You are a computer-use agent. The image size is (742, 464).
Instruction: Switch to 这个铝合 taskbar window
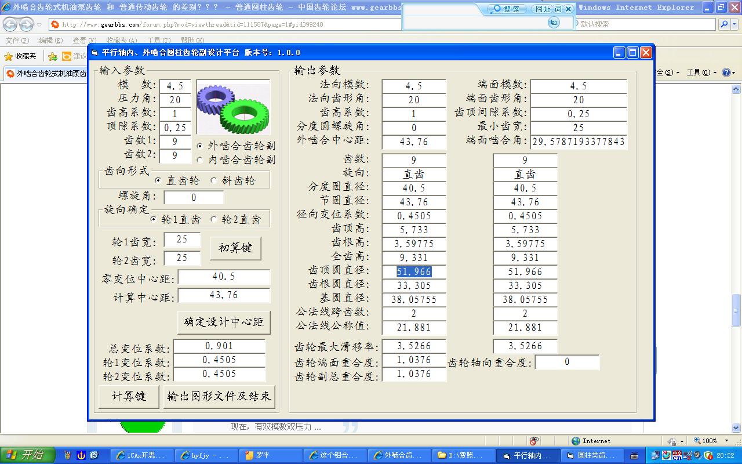tap(335, 455)
